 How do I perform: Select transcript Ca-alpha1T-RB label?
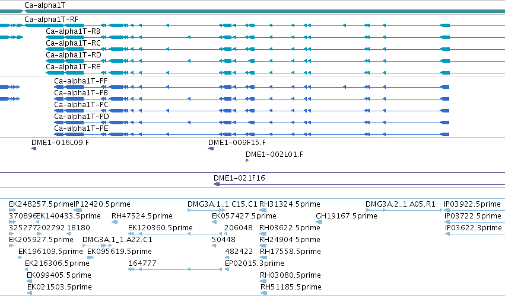pos(73,31)
